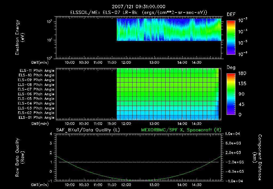Click the 45 value on the Deg color bar
Screen dimensions: 273x189
tap(242, 104)
